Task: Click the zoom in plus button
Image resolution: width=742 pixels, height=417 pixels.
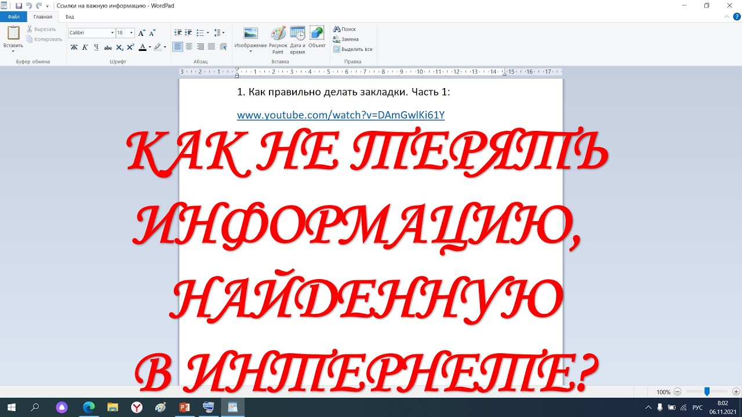Action: pos(736,392)
